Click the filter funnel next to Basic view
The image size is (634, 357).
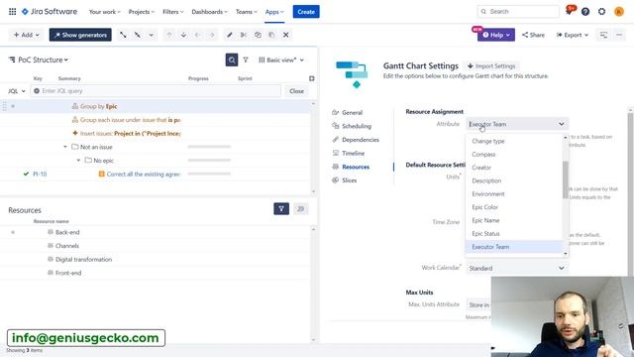coord(246,59)
